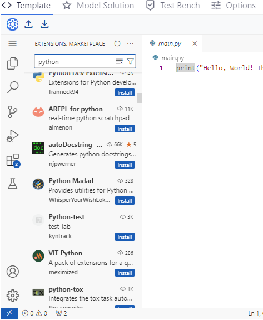Image resolution: width=263 pixels, height=320 pixels.
Task: Click Python Madad extension icon
Action: click(x=38, y=184)
